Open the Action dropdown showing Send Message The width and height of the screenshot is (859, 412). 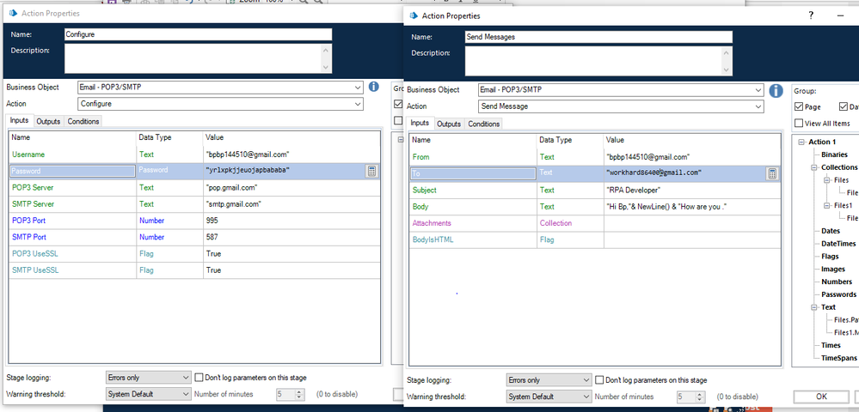[621, 106]
